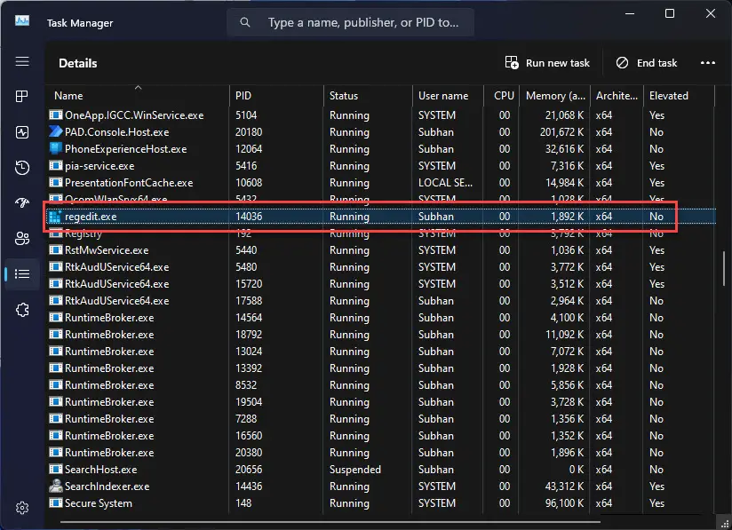The image size is (732, 530).
Task: Sort by the Architecture column header
Action: click(x=617, y=96)
